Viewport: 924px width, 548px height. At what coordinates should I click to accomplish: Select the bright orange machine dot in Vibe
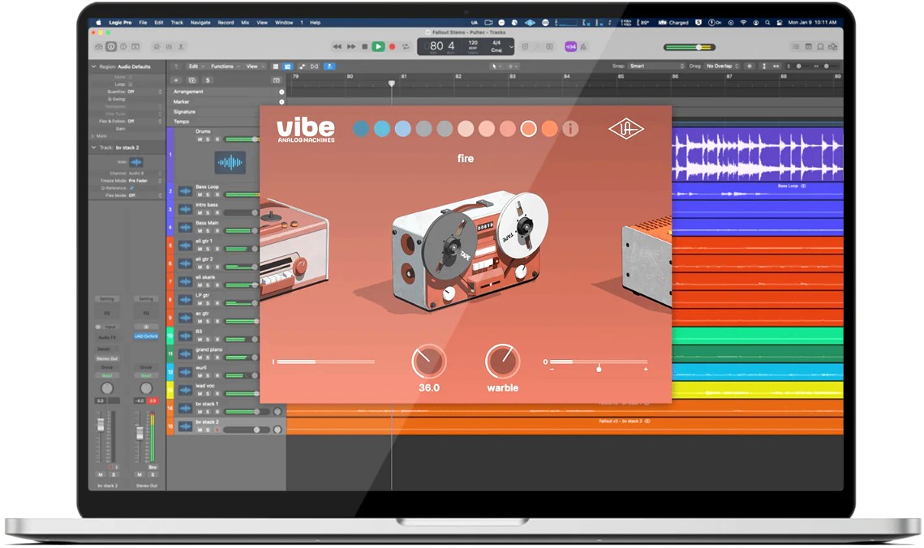click(x=549, y=128)
